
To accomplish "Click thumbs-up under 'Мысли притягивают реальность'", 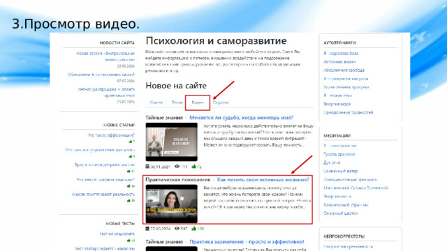I will pos(129,201).
